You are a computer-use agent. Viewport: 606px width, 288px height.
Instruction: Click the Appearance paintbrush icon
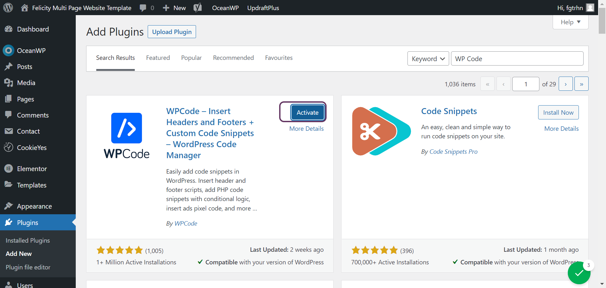9,206
